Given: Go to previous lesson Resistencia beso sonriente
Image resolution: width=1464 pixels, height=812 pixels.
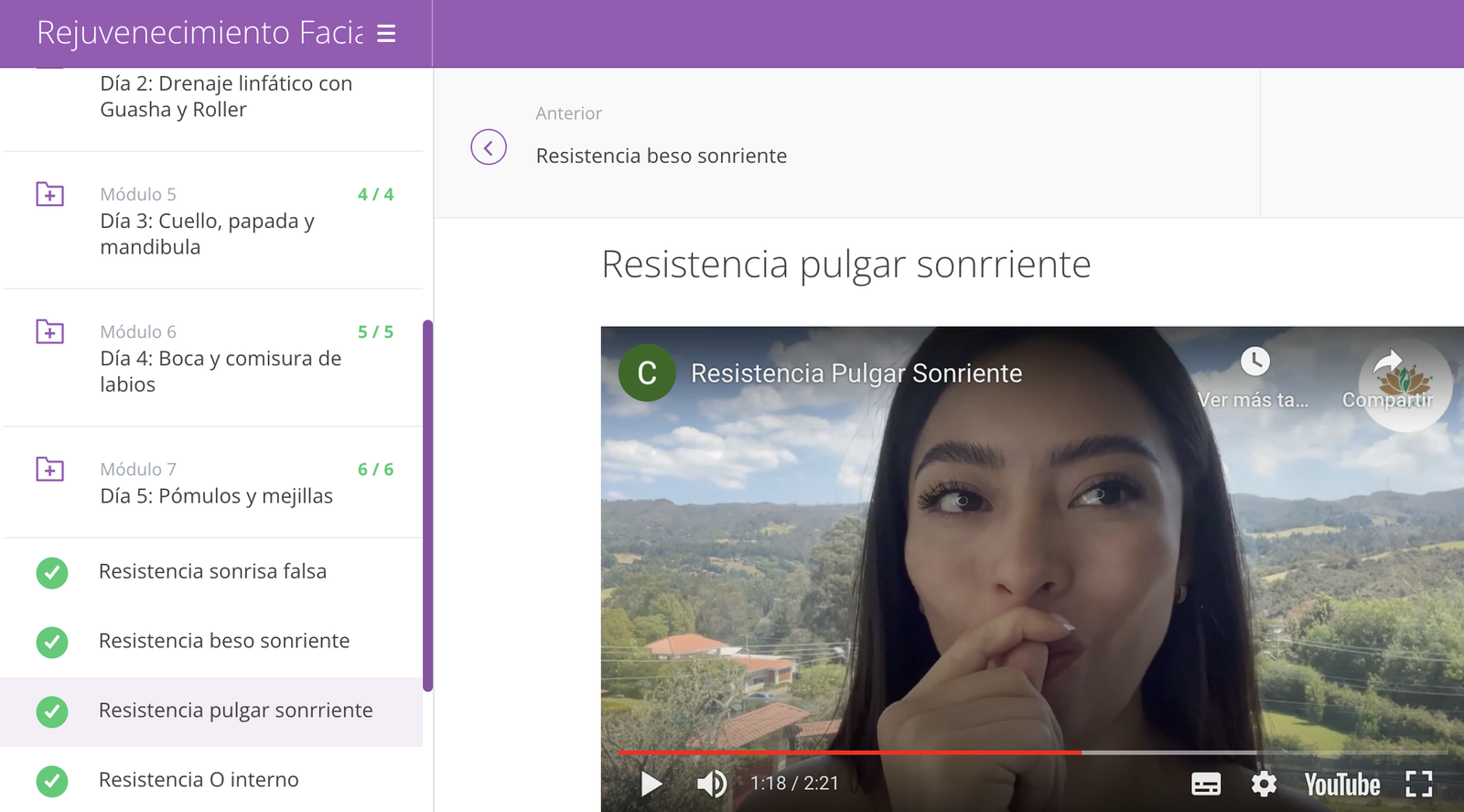Looking at the screenshot, I should click(661, 156).
